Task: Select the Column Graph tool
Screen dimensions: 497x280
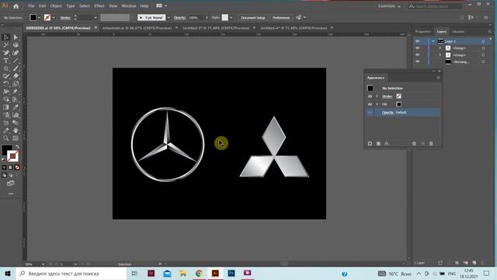Action: (x=16, y=115)
